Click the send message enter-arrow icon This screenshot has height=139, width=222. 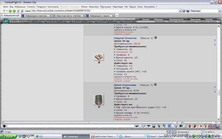[x=137, y=126]
